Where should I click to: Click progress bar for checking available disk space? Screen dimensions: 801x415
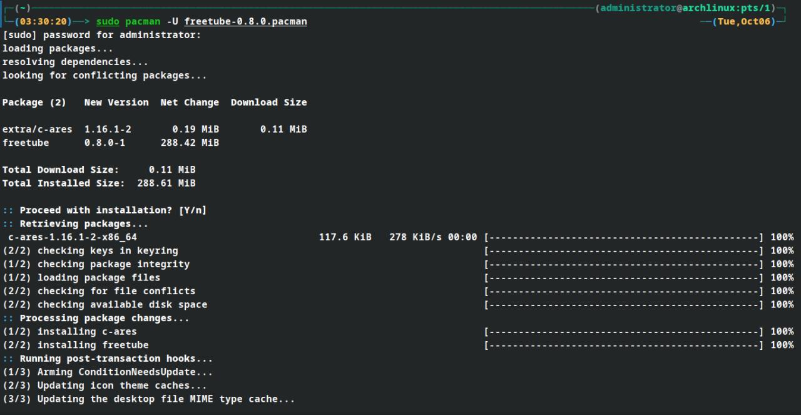[x=624, y=305]
